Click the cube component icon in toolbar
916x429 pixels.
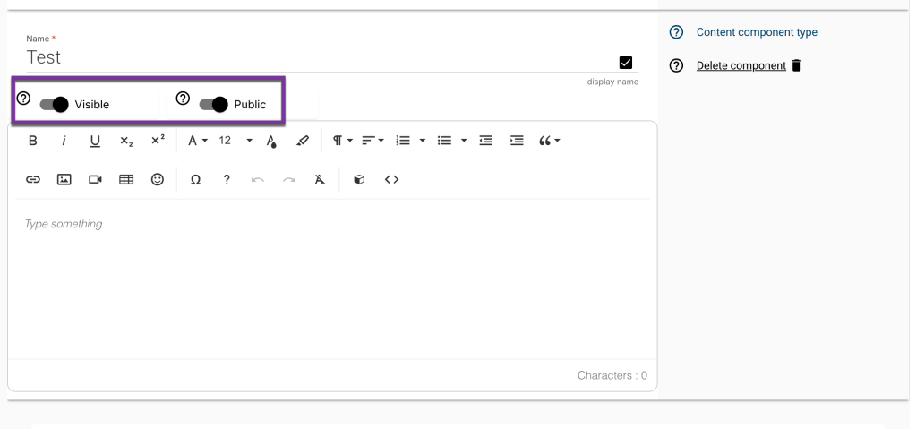[x=359, y=179]
